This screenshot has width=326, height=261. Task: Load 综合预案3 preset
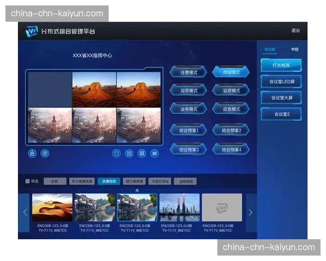click(189, 150)
